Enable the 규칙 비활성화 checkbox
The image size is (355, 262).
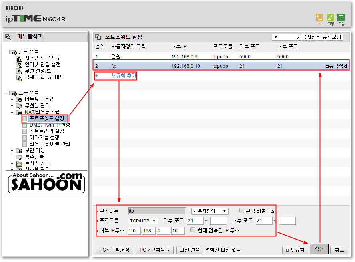click(242, 210)
